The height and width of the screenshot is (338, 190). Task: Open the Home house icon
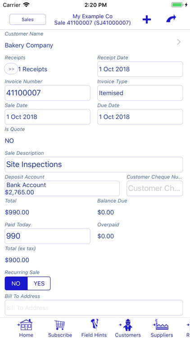point(26,325)
